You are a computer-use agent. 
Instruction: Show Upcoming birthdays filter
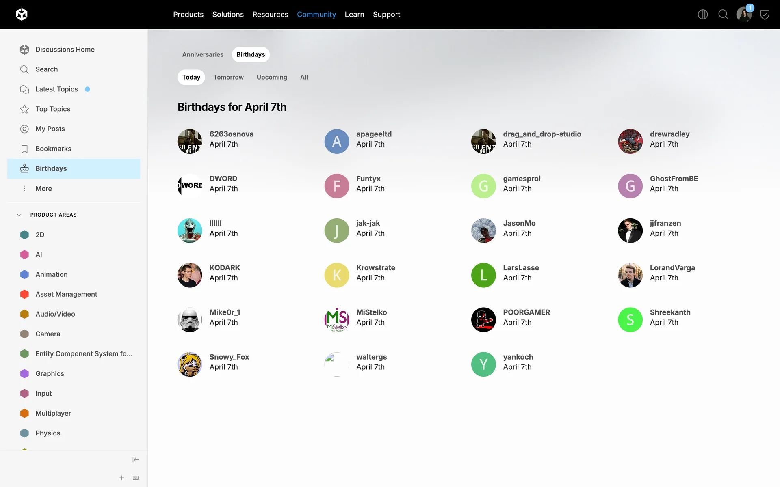[x=271, y=77]
